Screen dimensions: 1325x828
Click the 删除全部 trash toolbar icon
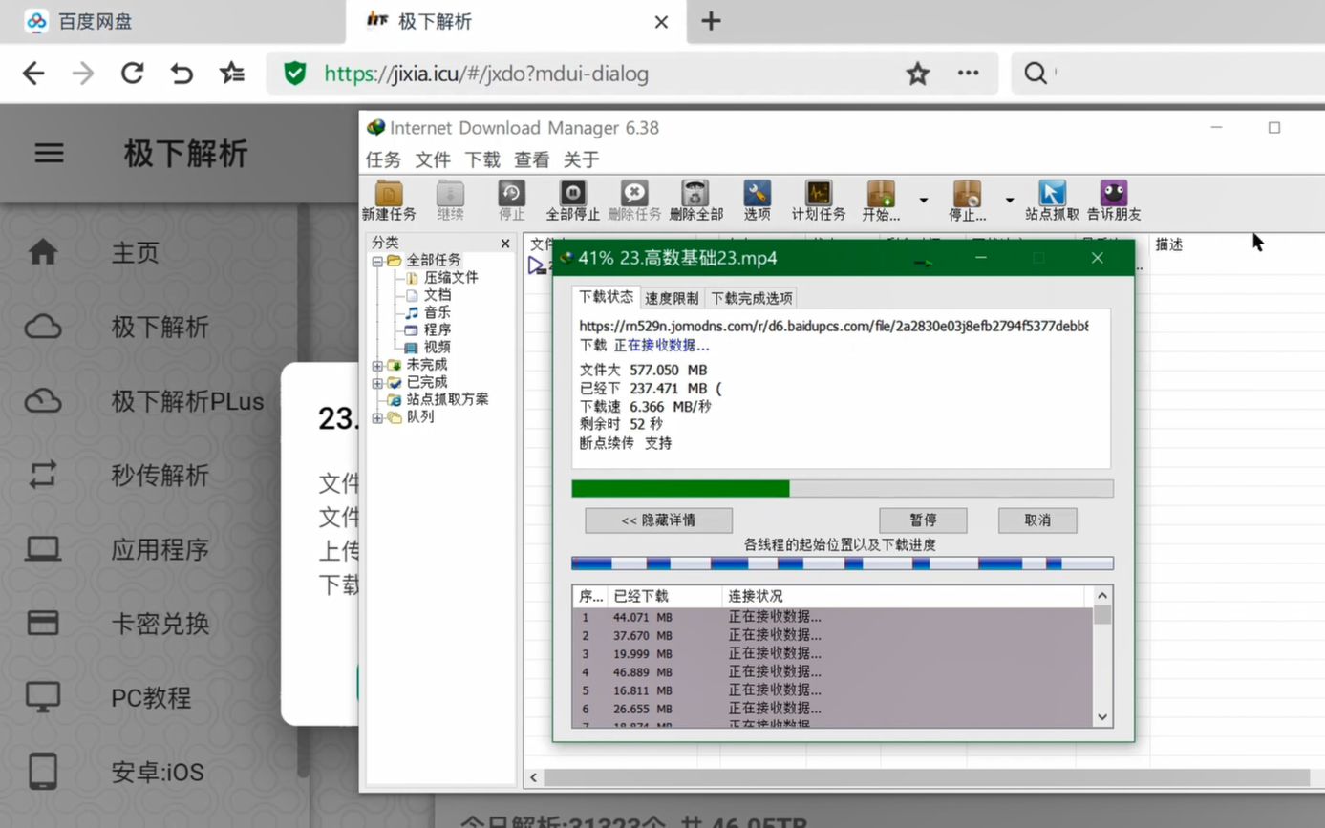[x=695, y=201]
